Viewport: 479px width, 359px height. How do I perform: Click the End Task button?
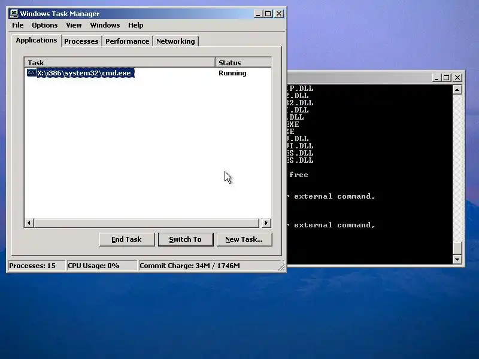[x=127, y=239]
